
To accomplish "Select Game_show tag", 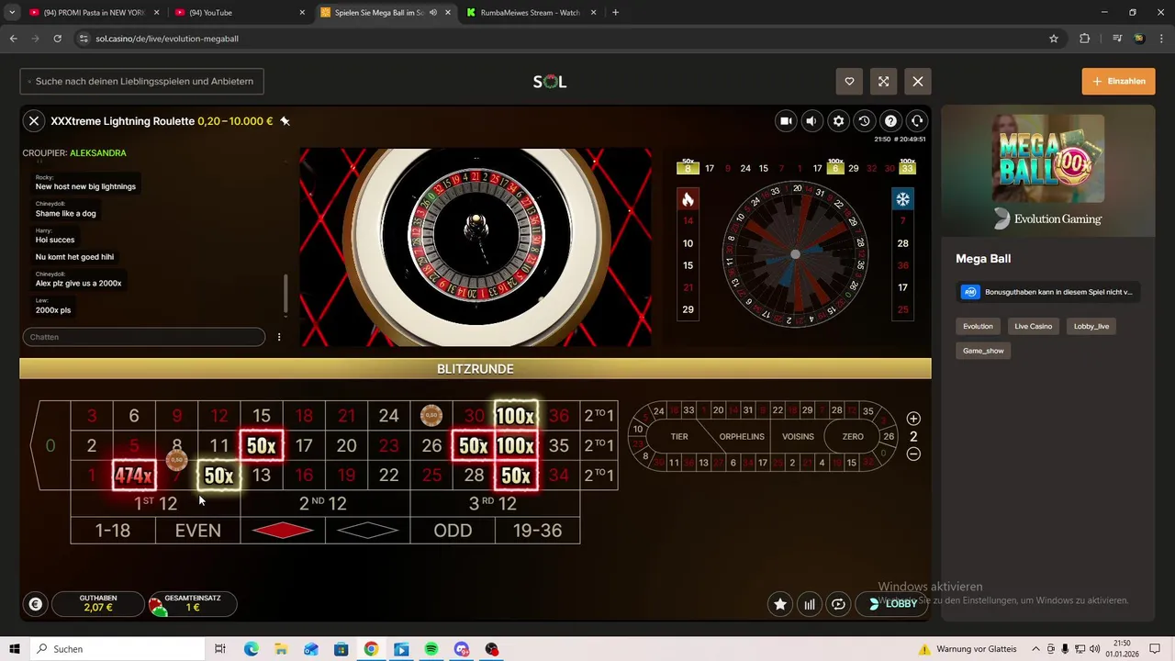I will (x=983, y=351).
